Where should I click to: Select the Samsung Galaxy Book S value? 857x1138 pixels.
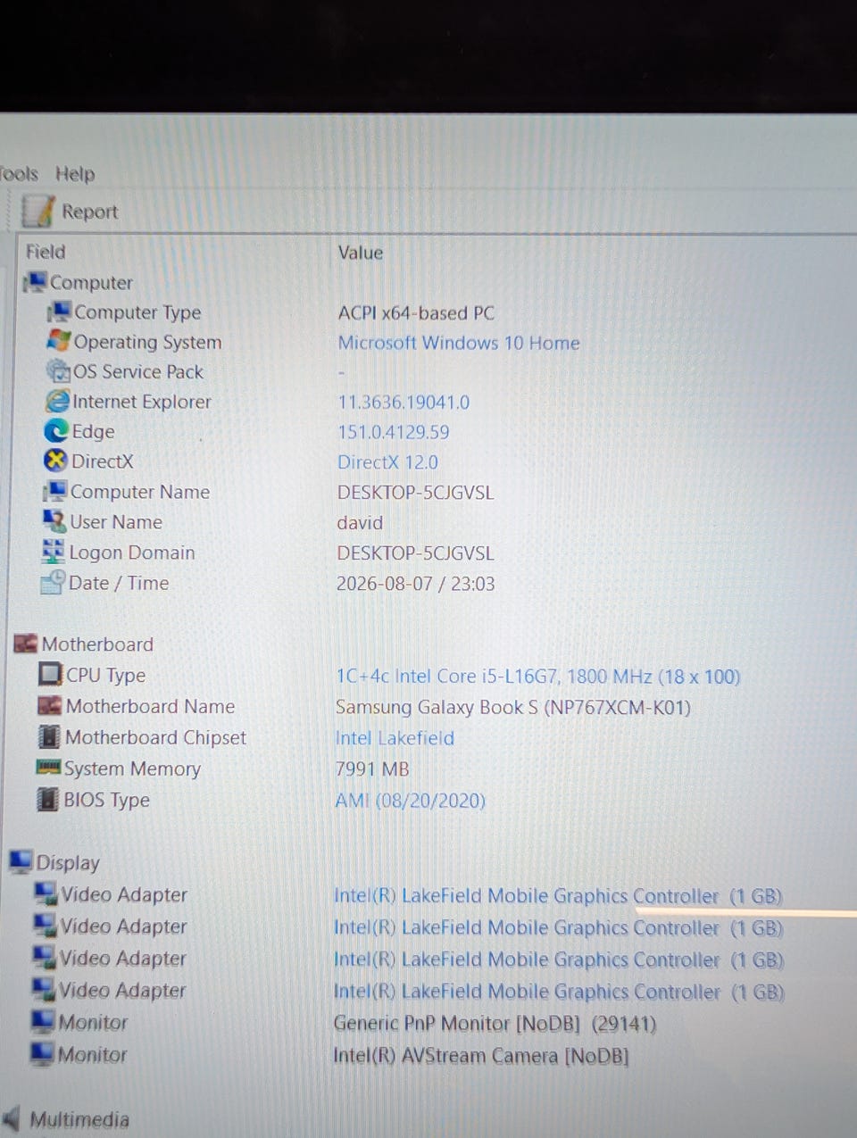point(513,708)
